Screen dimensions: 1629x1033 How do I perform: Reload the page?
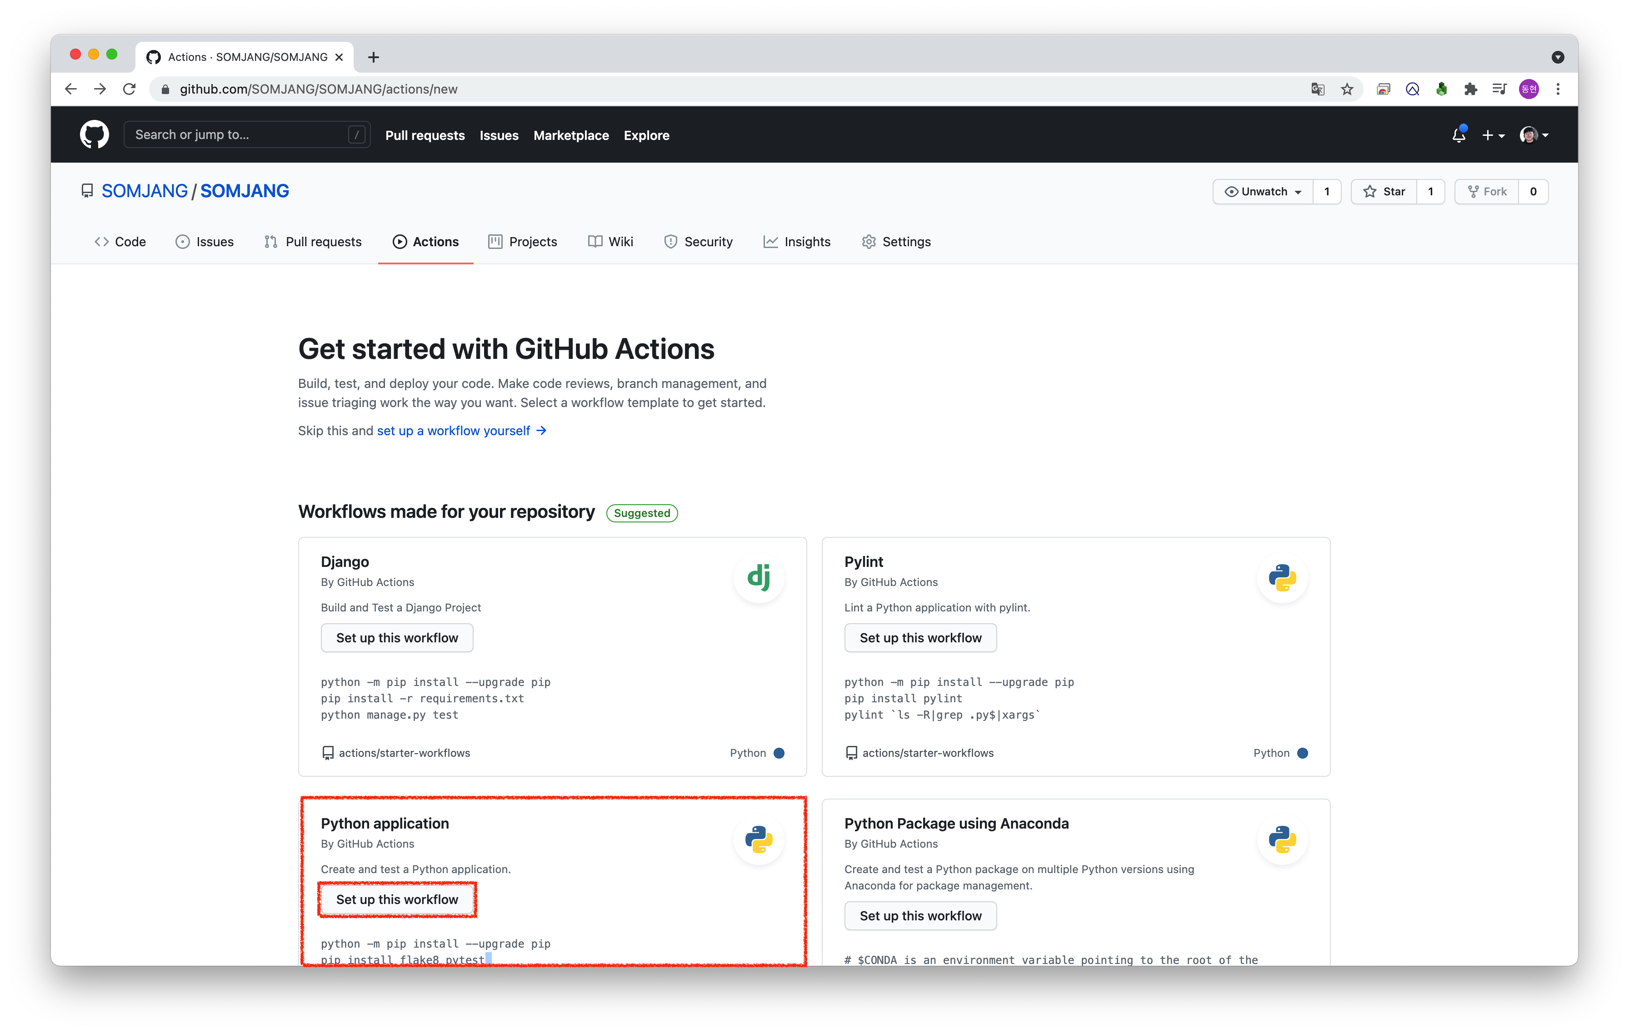coord(129,89)
